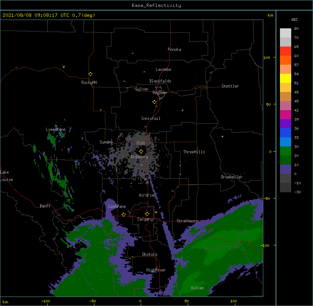The image size is (313, 306).
Task: Click the yellow diamond marker south of RedDeer
Action: [155, 102]
